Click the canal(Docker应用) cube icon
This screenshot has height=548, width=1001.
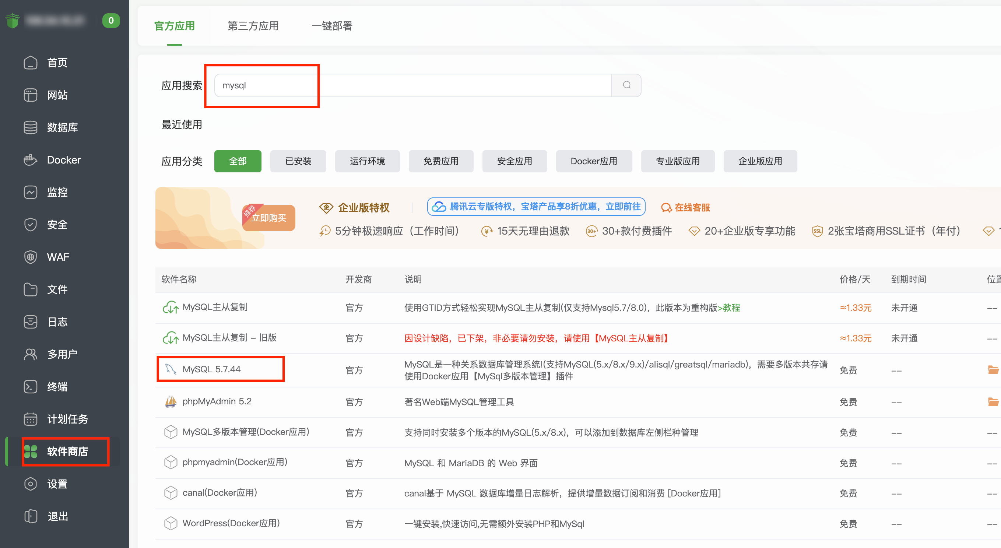[171, 493]
